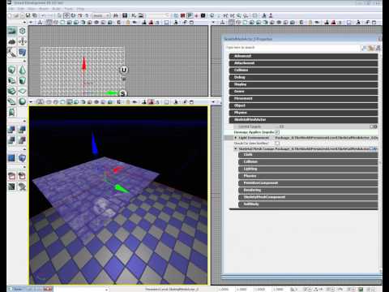
Task: Enable Lit view mode in the perspective viewport
Action: 70,102
